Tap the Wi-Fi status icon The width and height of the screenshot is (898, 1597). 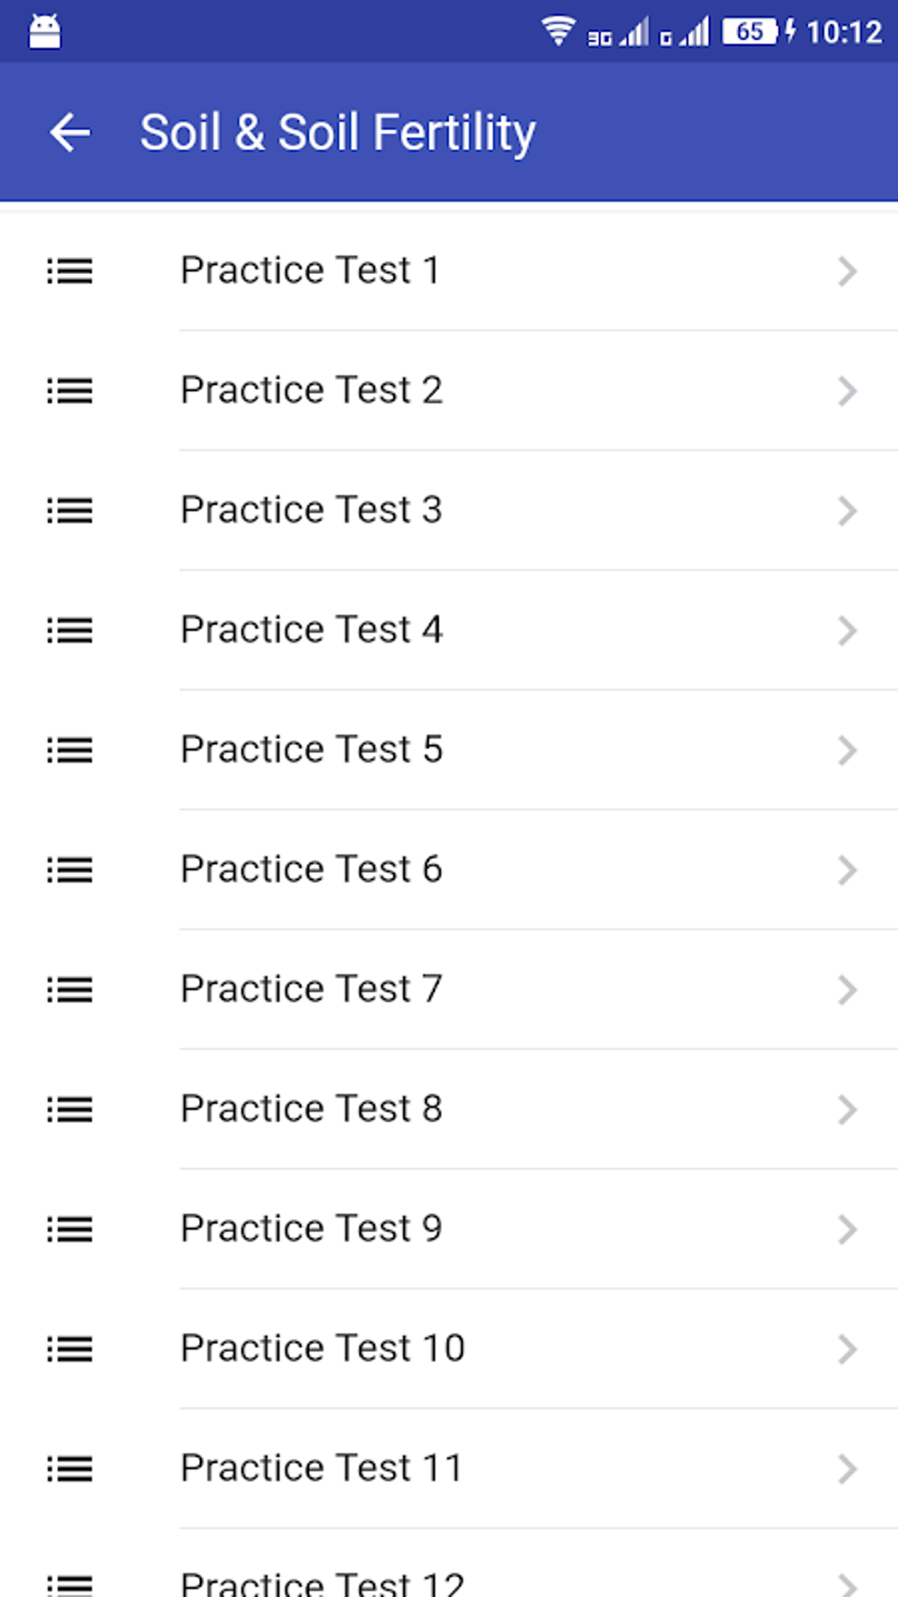(557, 32)
